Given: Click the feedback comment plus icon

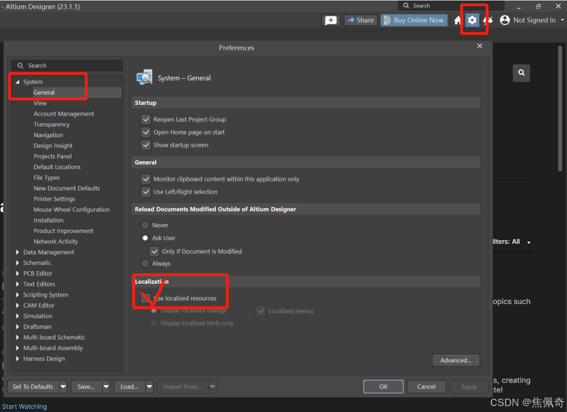Looking at the screenshot, I should coord(331,20).
